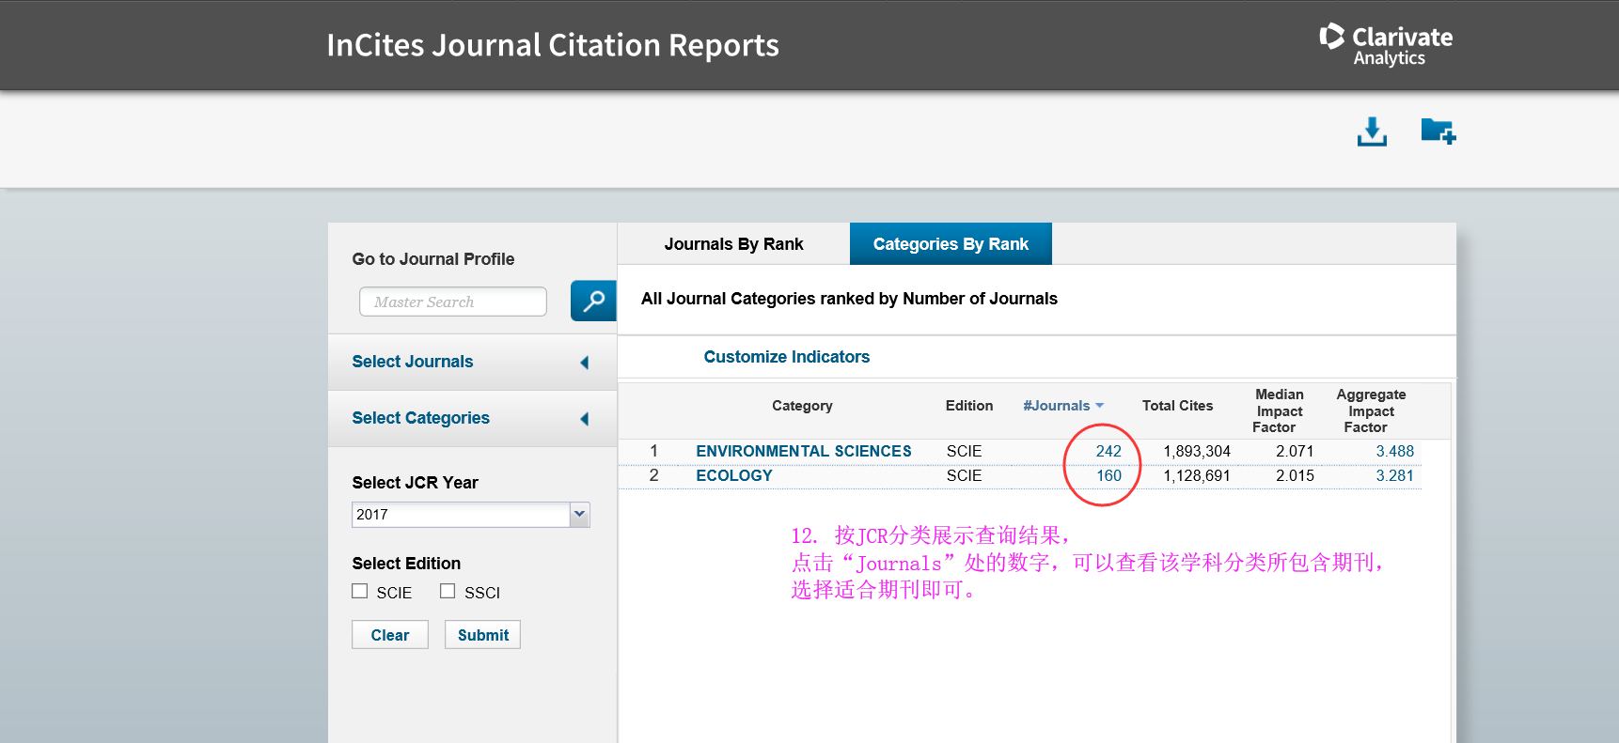Click the Aggregate Impact Factor header

coord(1371,410)
